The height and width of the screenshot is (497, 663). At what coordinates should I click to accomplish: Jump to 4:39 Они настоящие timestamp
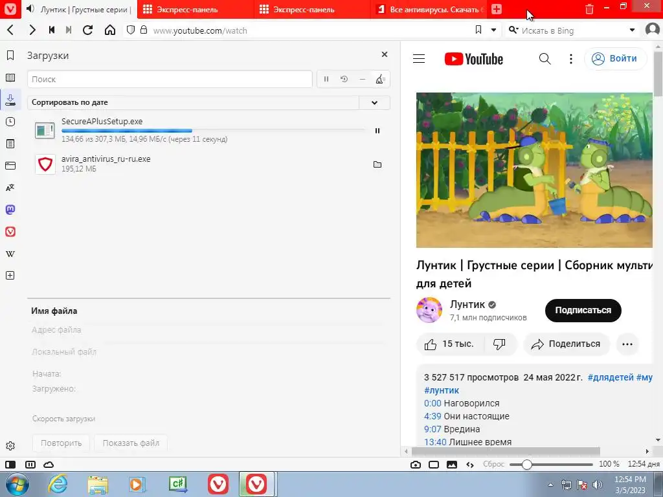point(433,416)
